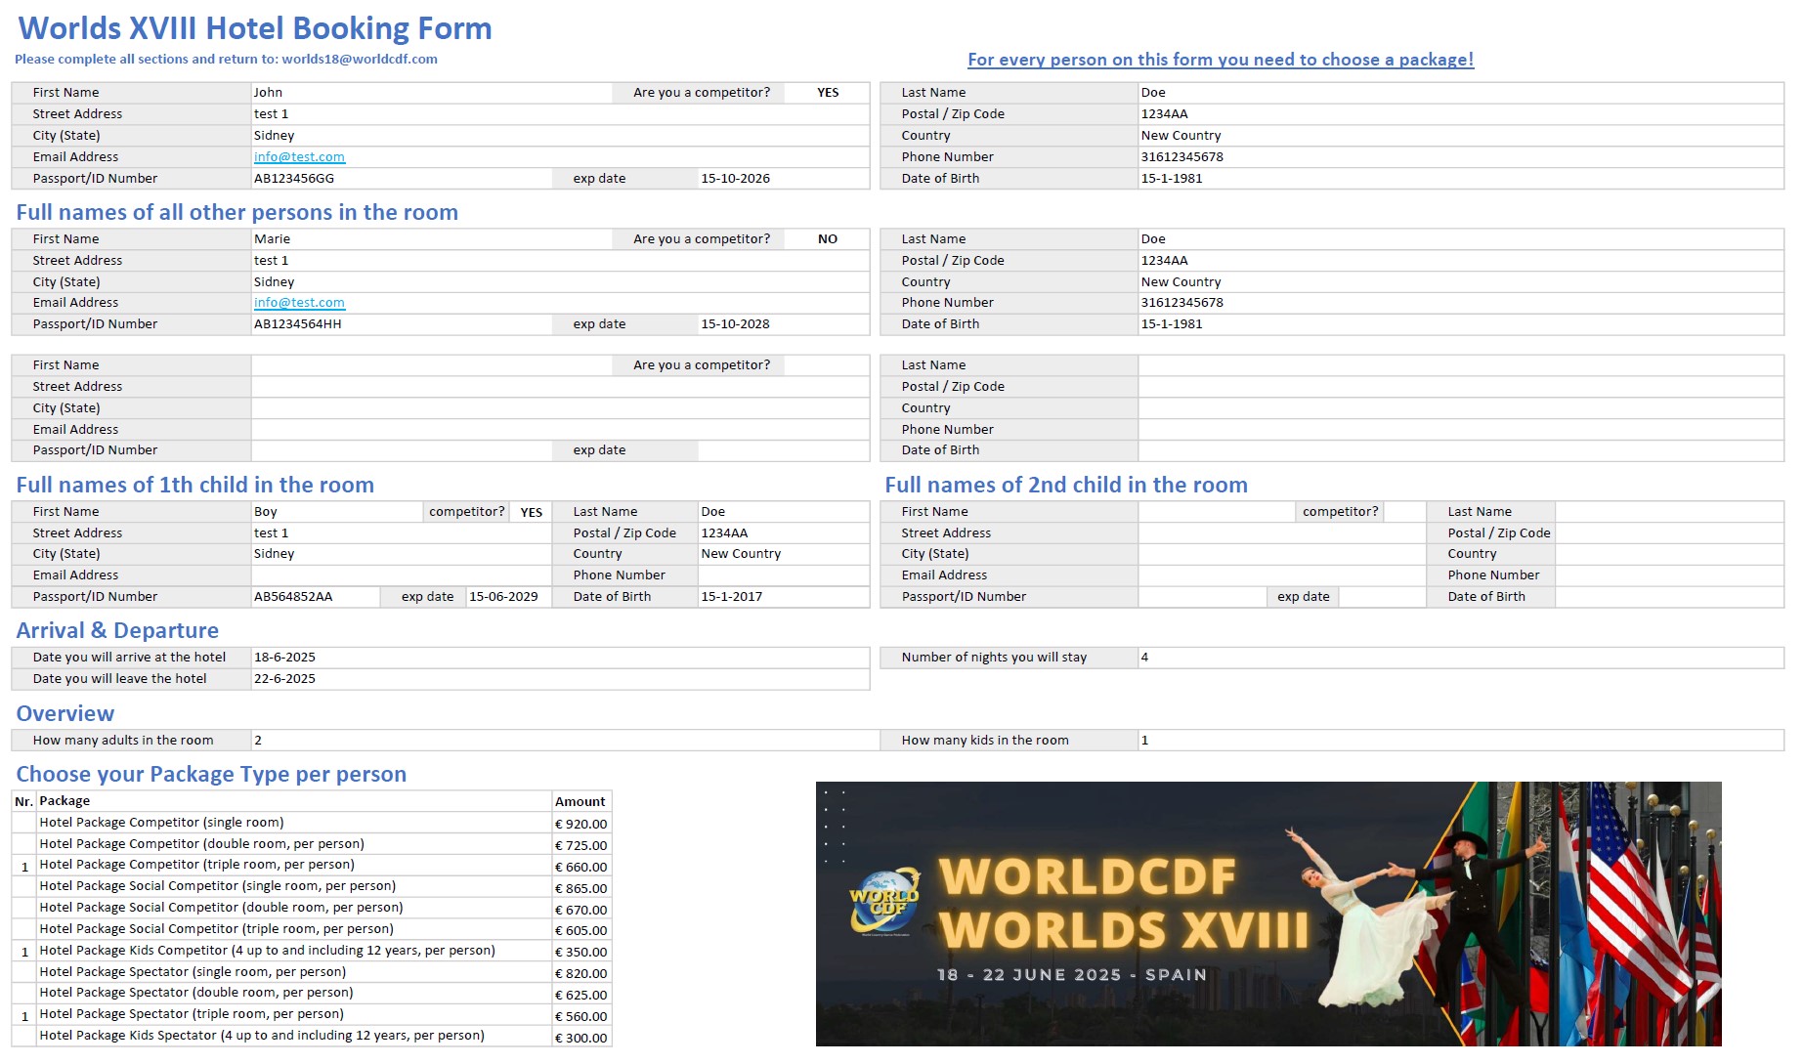Viewport: 1804px width, 1064px height.
Task: Click John's postal code 1234AA
Action: [1460, 114]
